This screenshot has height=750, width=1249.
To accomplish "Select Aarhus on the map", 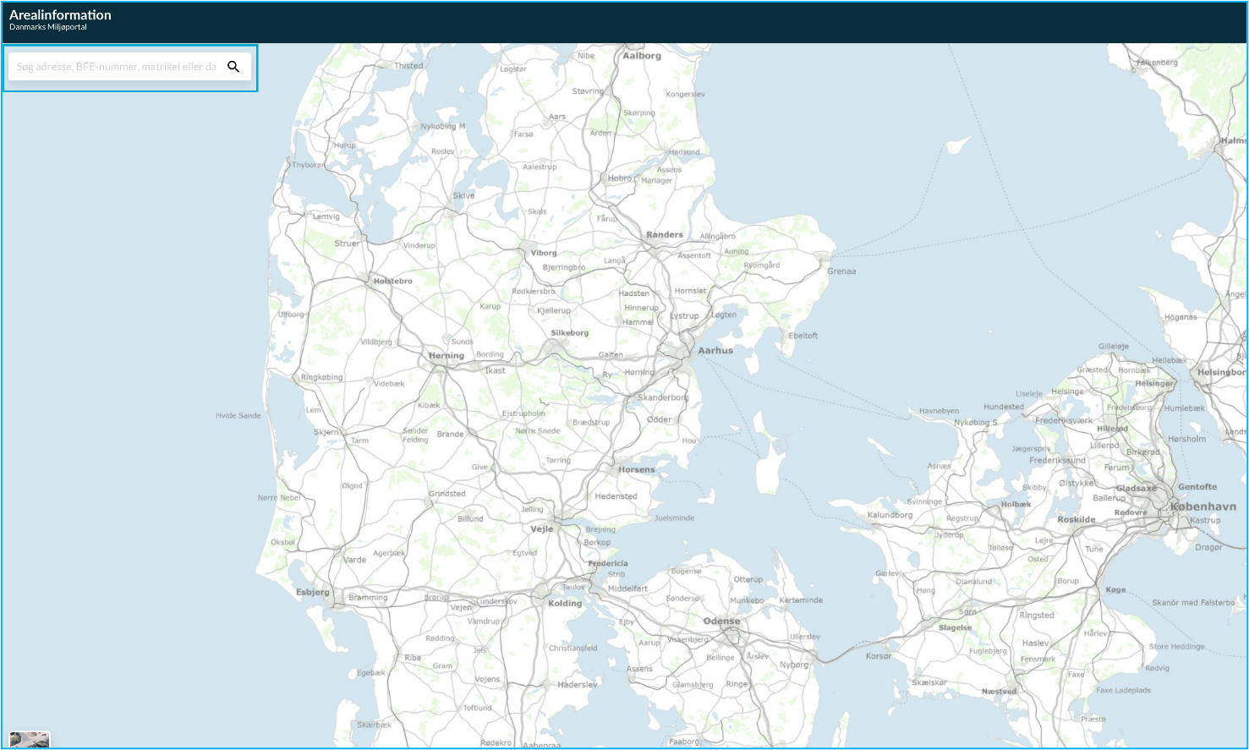I will [x=715, y=350].
